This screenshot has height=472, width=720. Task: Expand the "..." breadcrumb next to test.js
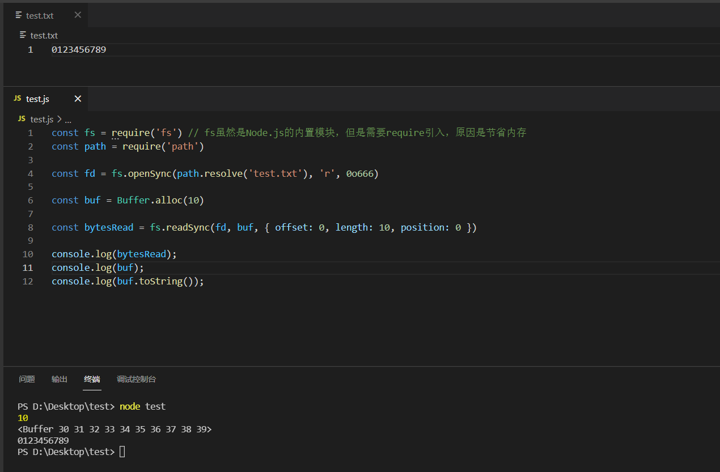pyautogui.click(x=68, y=119)
